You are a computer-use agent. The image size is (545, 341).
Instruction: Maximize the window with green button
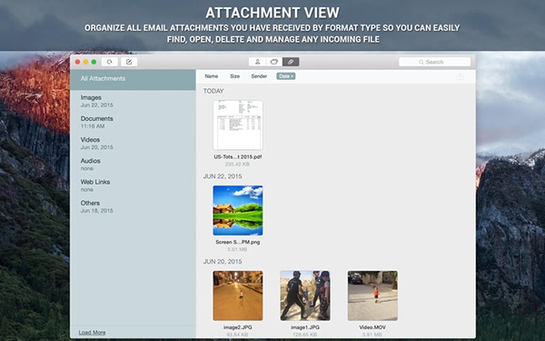click(94, 62)
